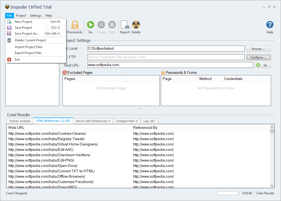Select the Local radio button
Viewport: 281px width, 201px height.
coord(67,48)
